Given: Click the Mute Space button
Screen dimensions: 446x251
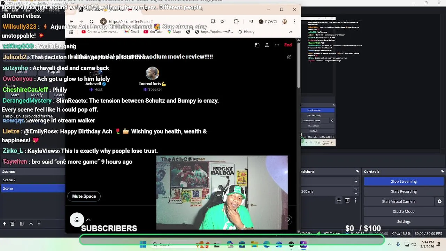Looking at the screenshot, I should [84, 196].
